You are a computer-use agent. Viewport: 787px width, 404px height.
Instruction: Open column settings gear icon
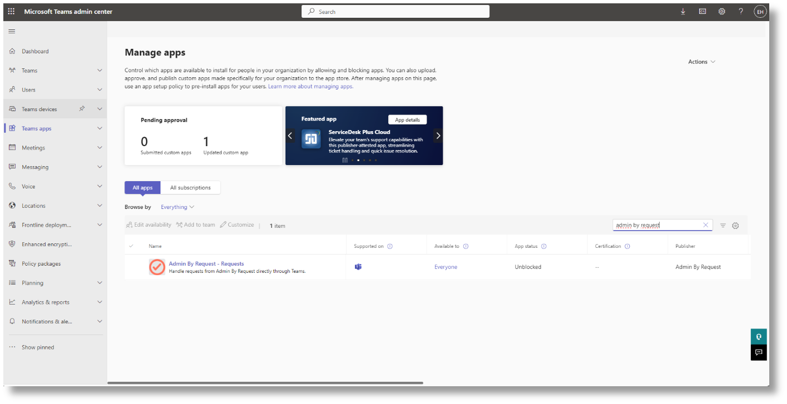point(735,226)
